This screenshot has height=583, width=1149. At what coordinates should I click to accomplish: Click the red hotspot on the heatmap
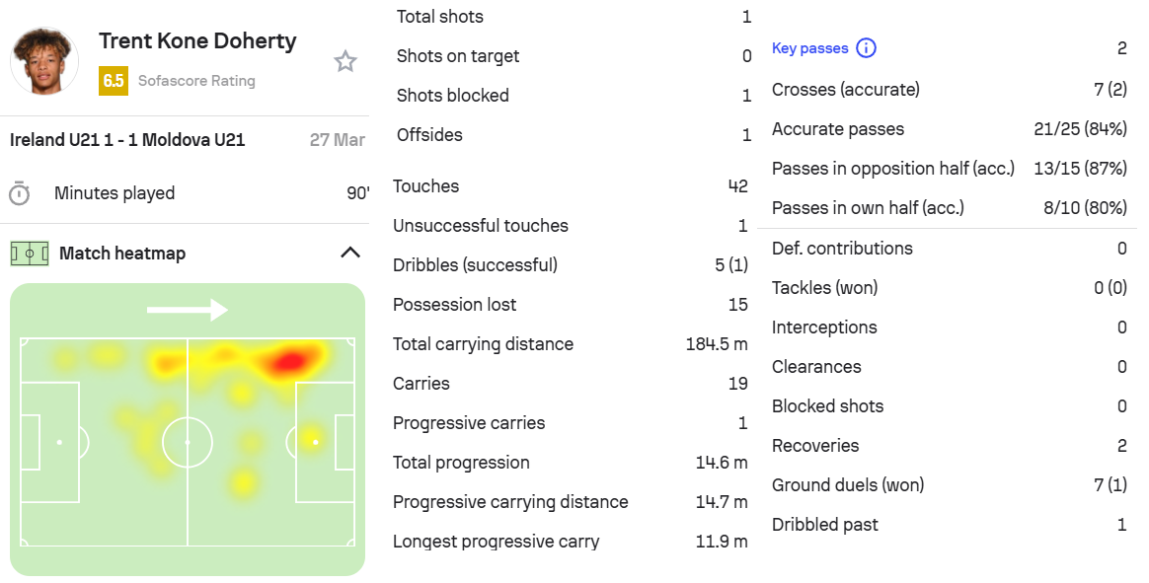290,362
